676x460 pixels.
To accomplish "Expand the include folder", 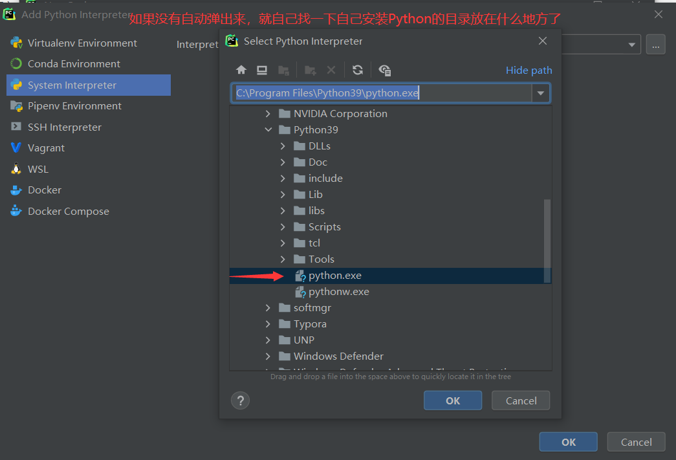I will [x=283, y=179].
